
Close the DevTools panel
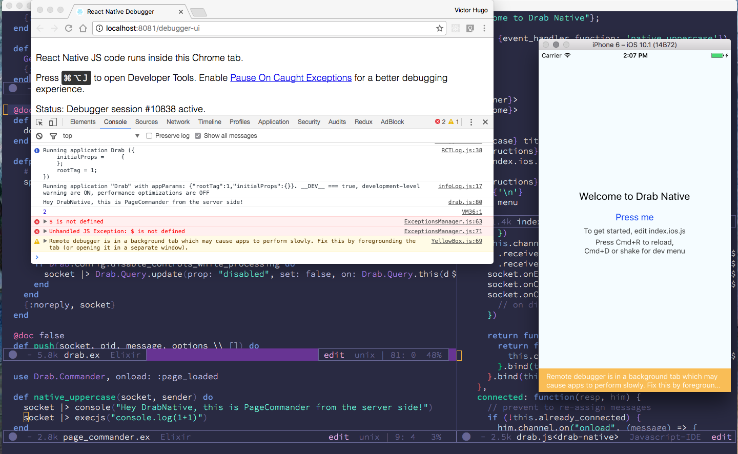pos(485,122)
